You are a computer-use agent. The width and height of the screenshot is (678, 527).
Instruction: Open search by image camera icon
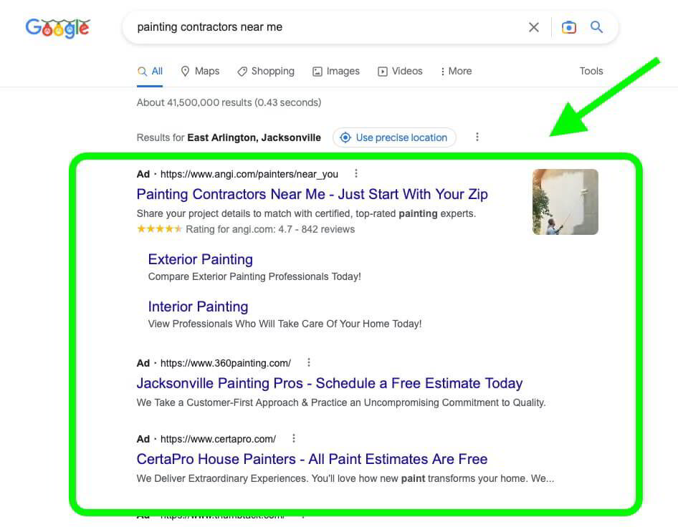[568, 26]
